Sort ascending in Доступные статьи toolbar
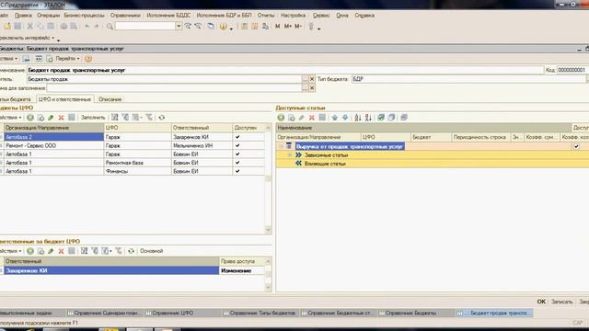Viewport: 589px width, 331px height. pos(358,118)
